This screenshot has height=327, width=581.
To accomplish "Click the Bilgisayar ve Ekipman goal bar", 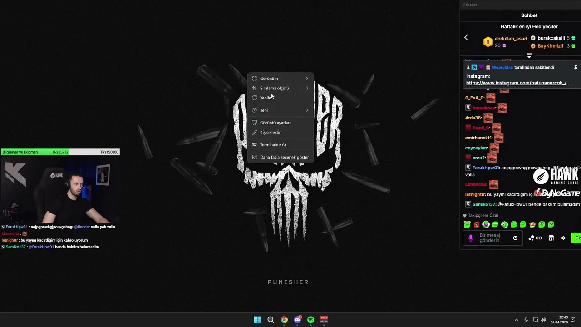I will (60, 152).
